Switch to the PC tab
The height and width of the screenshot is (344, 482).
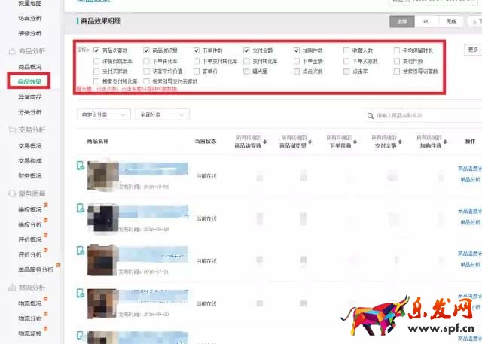click(427, 23)
